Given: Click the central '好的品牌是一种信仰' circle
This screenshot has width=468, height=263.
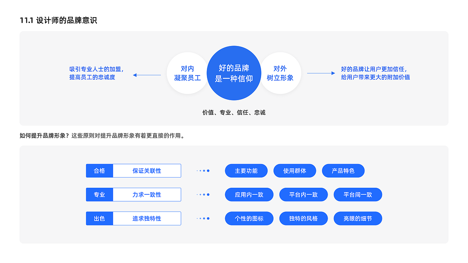Looking at the screenshot, I should click(234, 73).
